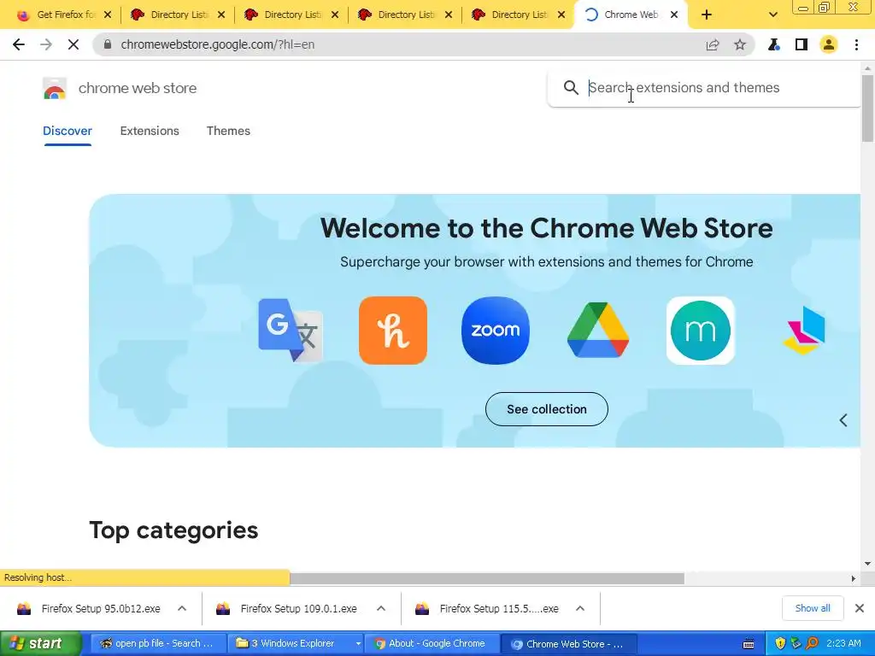This screenshot has width=875, height=656.
Task: Open the Discover tab
Action: [x=67, y=131]
